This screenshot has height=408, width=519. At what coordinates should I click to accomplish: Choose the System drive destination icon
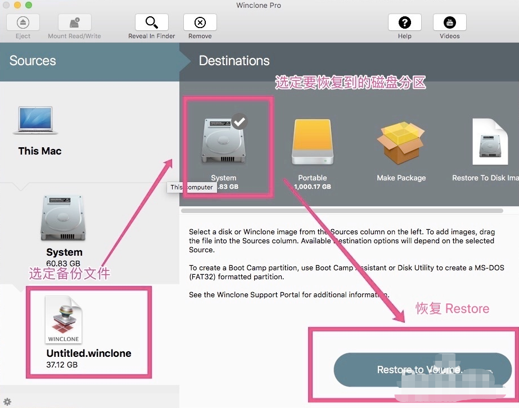pos(224,141)
